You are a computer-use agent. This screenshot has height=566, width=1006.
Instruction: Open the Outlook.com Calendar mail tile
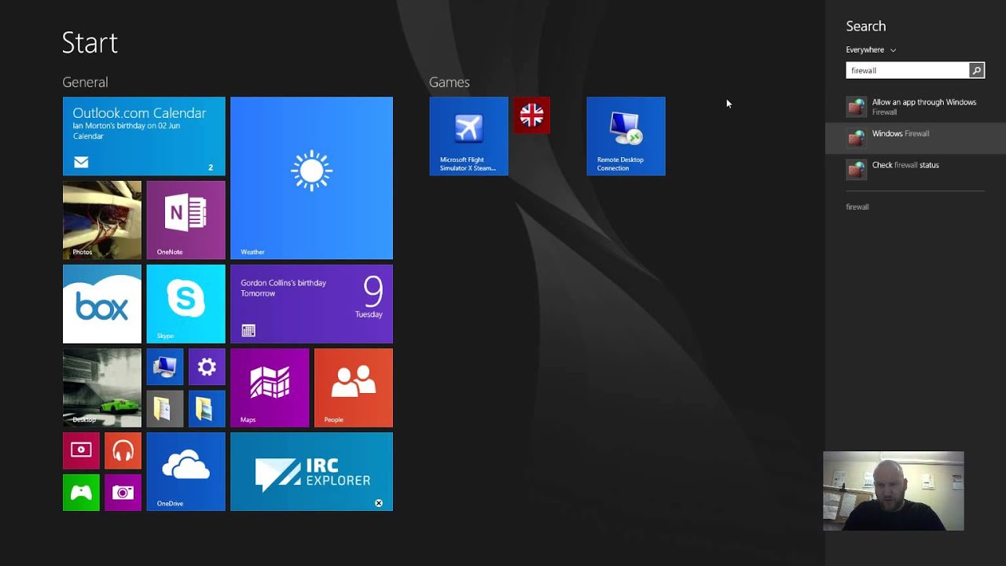coord(144,136)
